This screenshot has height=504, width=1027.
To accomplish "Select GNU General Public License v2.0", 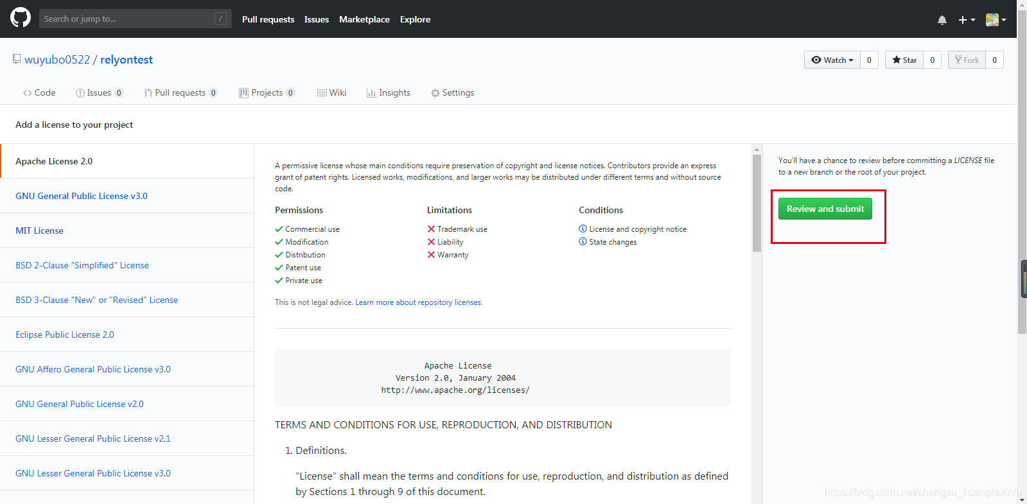I will click(x=127, y=404).
